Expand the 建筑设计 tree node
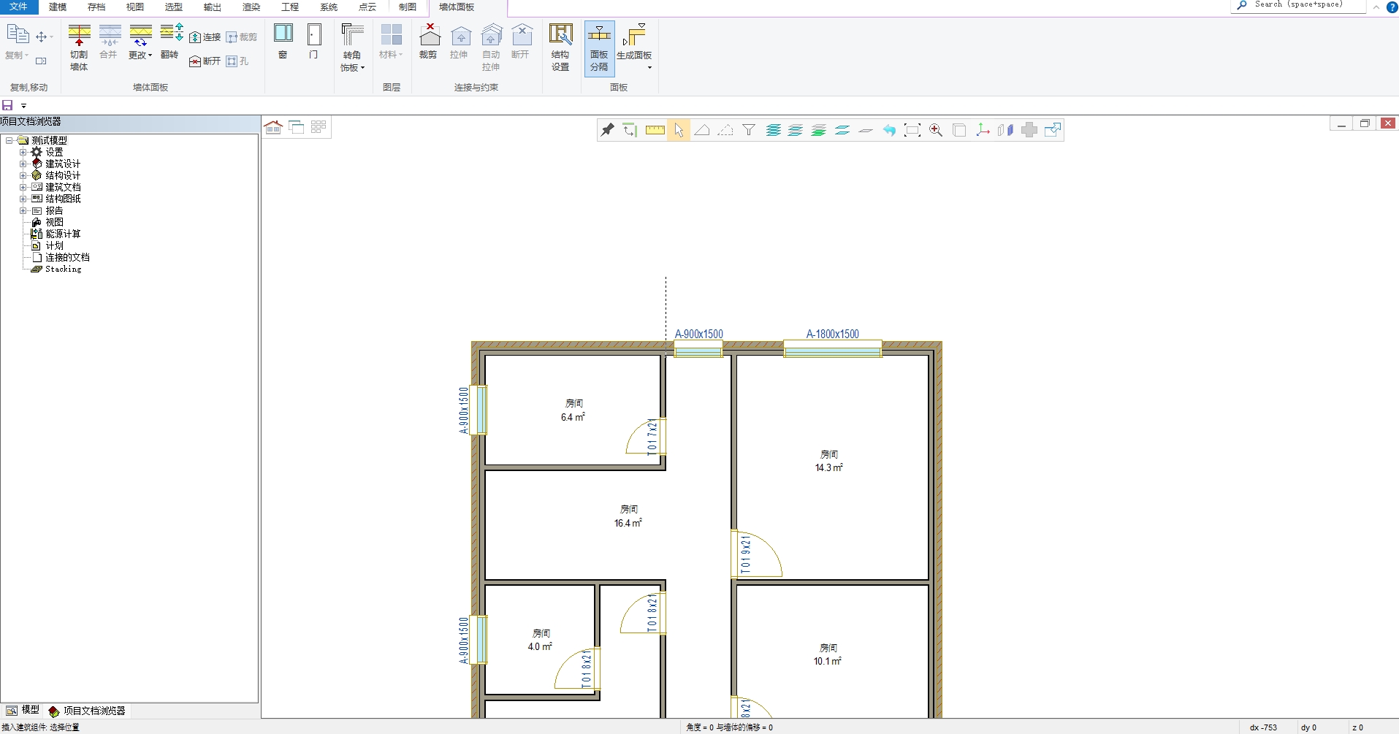The image size is (1399, 734). tap(23, 164)
